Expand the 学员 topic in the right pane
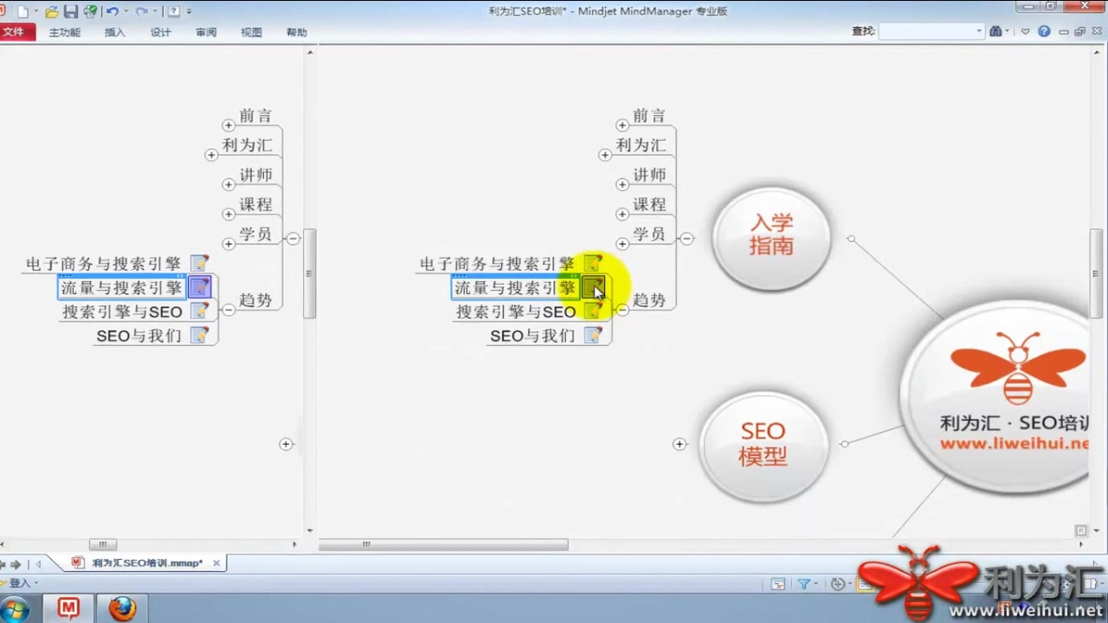Screen dimensions: 1108x623 click(622, 243)
